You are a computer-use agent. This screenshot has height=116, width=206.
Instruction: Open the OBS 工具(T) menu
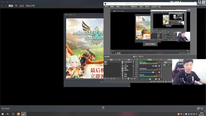[x=141, y=7]
